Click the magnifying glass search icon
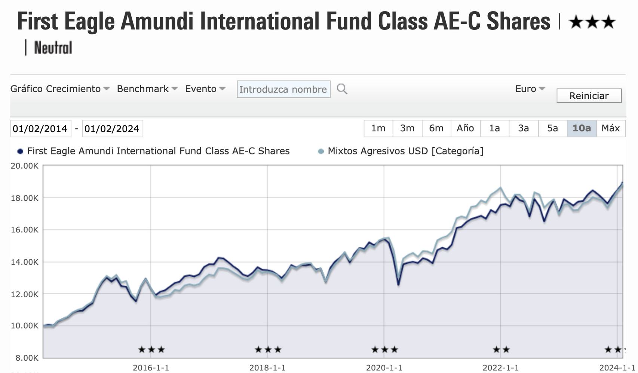638x373 pixels. pos(342,89)
